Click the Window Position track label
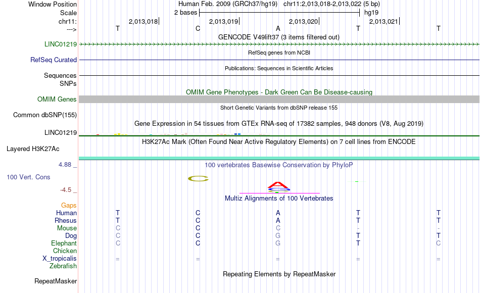Viewport: 480px width, 293px height. pyautogui.click(x=53, y=4)
